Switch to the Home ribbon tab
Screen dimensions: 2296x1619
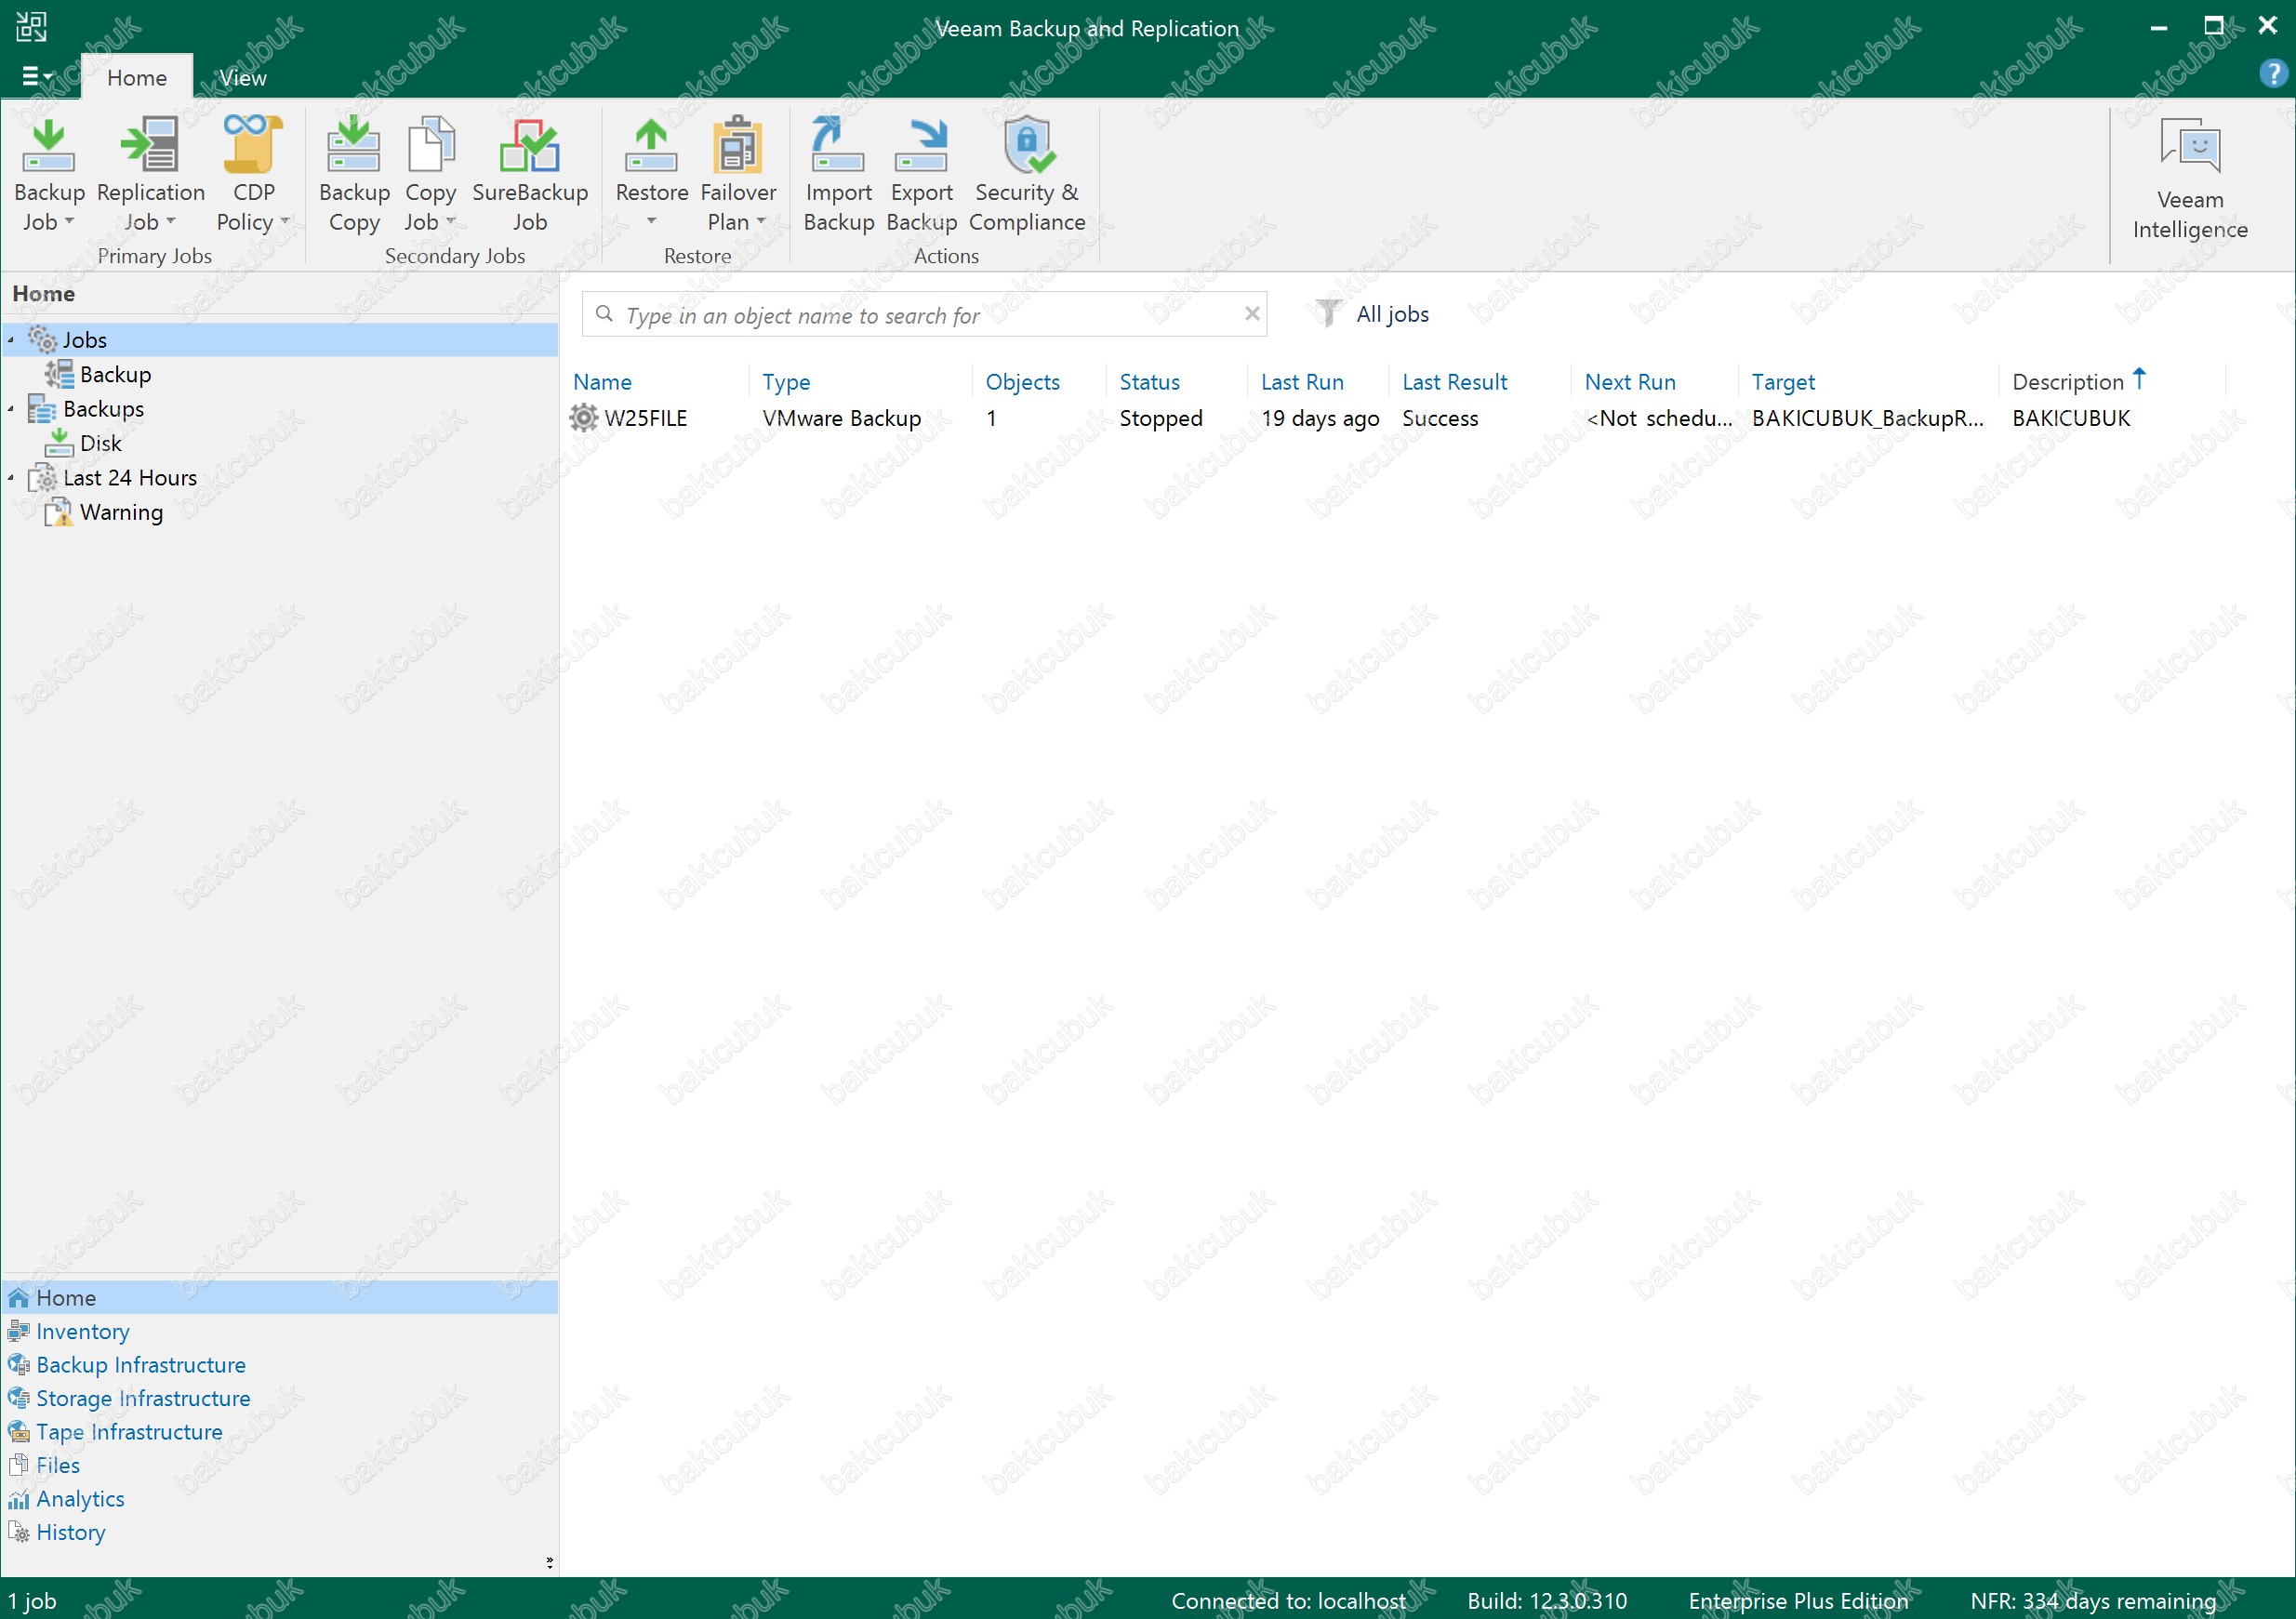(137, 78)
